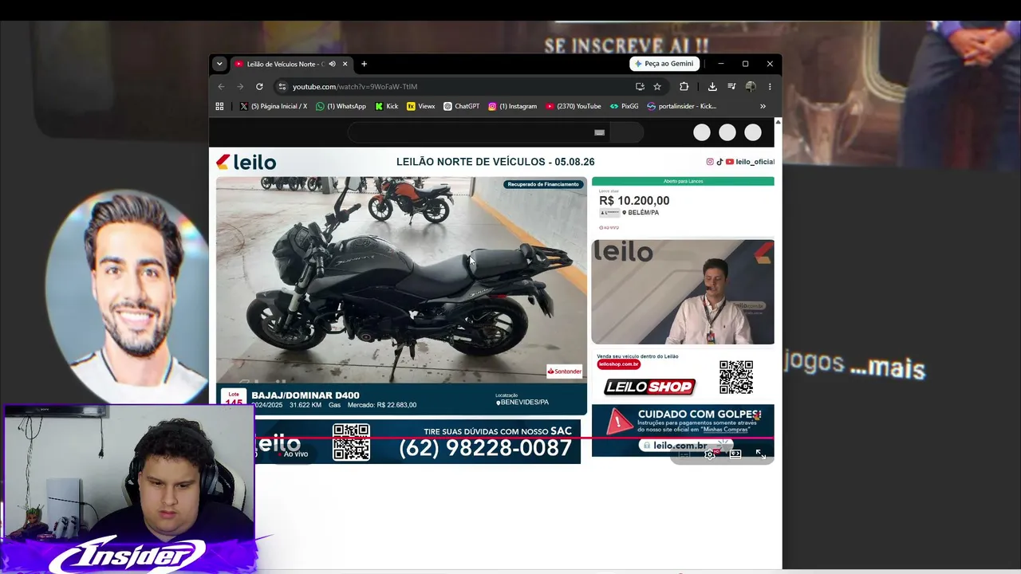Viewport: 1021px width, 574px height.
Task: Open the Viewx bookmark
Action: click(420, 106)
